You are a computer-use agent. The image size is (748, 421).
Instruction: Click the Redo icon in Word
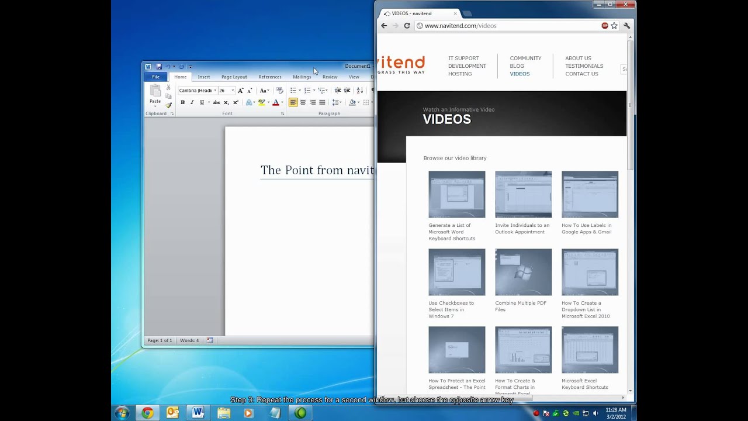181,67
